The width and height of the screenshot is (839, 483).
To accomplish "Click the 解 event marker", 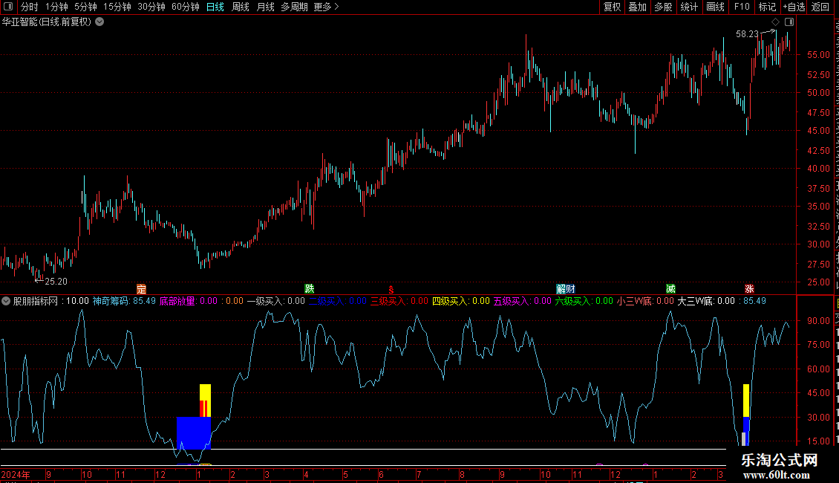I will tap(561, 289).
